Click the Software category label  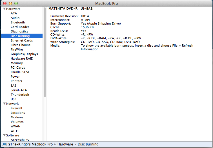pyautogui.click(x=13, y=135)
